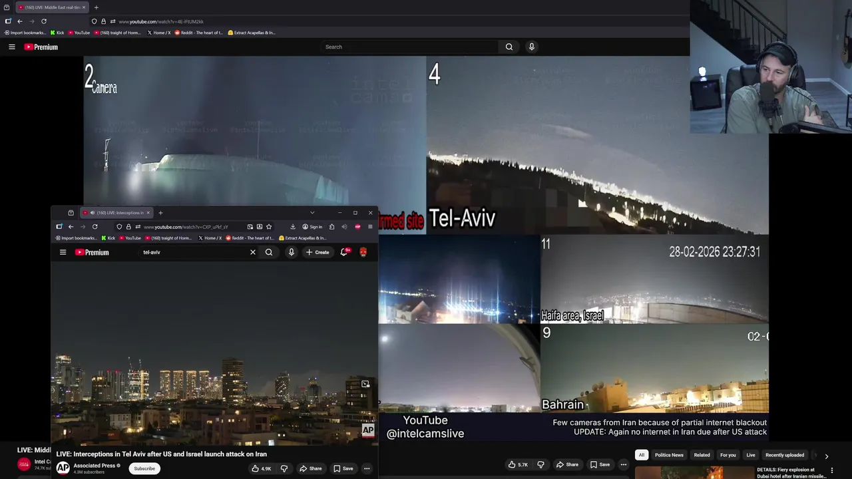Click the front window's tel-aviv search field

click(x=193, y=252)
